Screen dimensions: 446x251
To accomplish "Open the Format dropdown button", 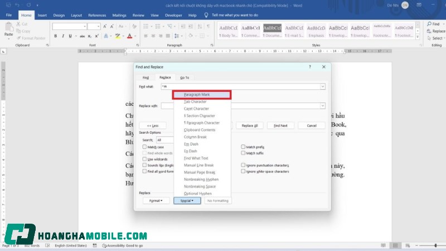I will point(156,200).
